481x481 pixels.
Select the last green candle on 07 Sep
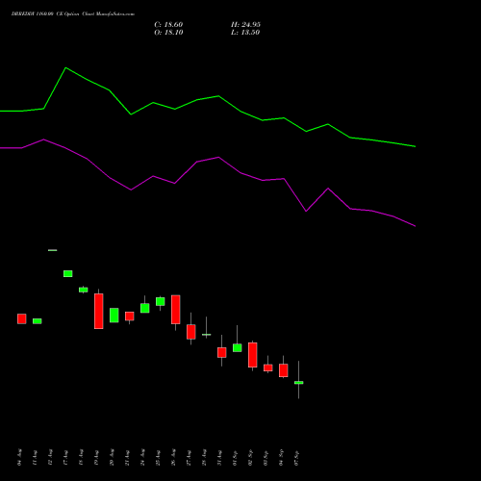299,383
